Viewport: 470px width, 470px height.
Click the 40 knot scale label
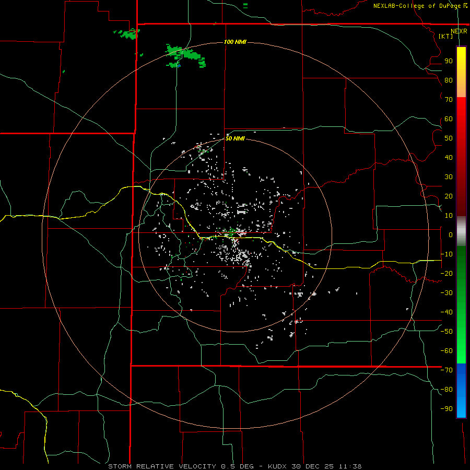449,157
